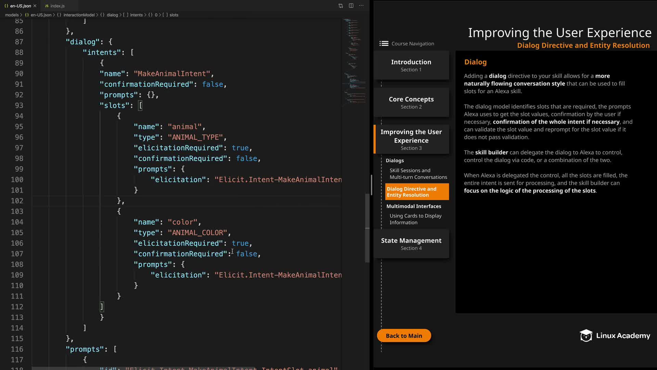Open the models breadcrumb dropdown
This screenshot has width=657, height=370.
12,15
